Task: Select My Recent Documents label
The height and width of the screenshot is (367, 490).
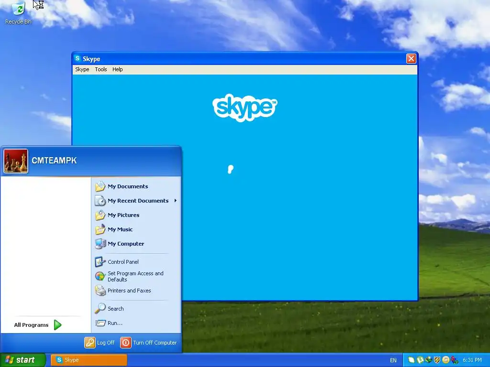Action: [x=138, y=201]
